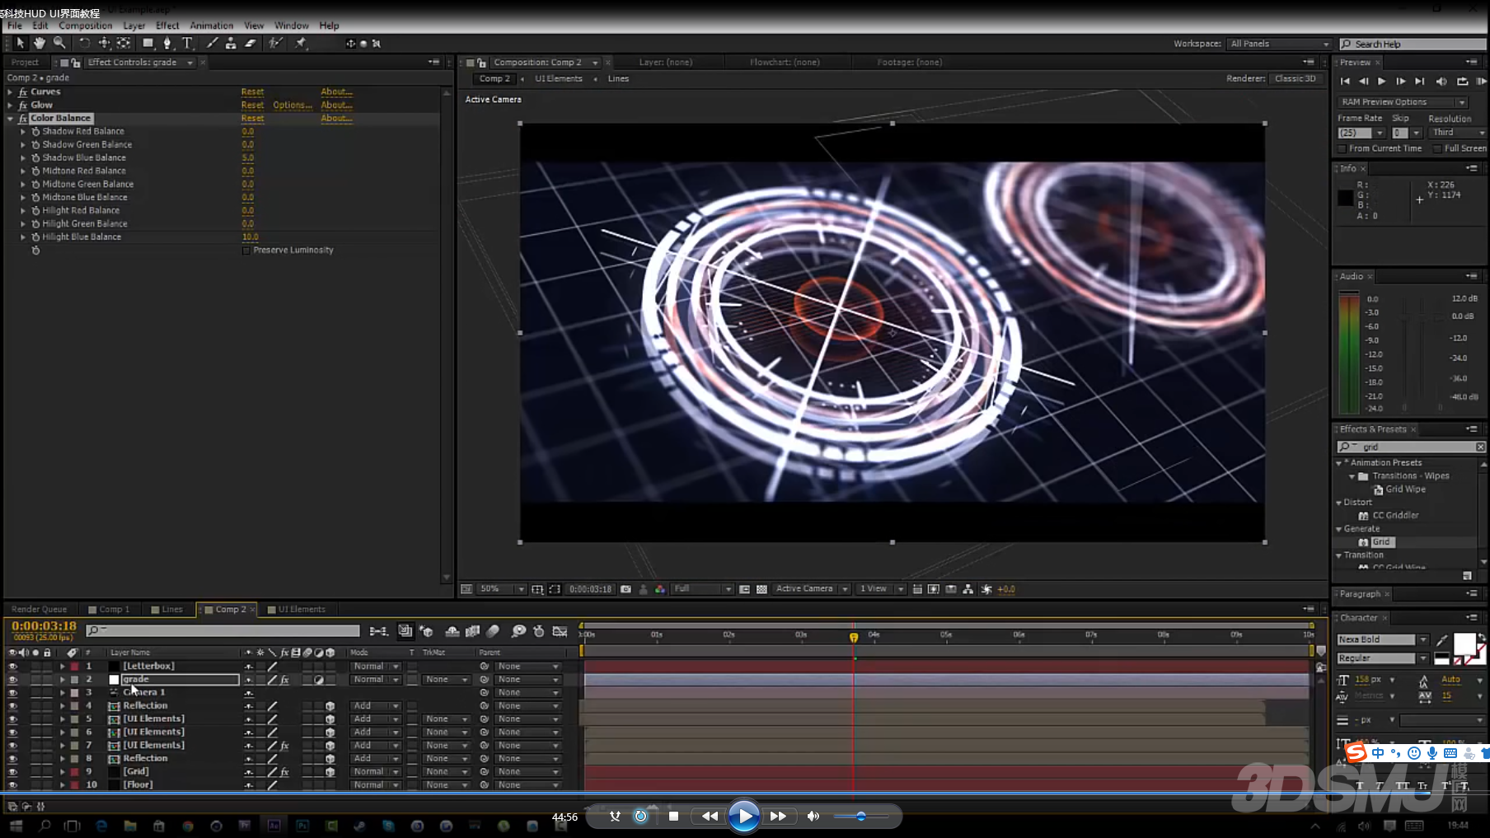Select the Type text tool
Image resolution: width=1490 pixels, height=838 pixels.
[x=187, y=43]
